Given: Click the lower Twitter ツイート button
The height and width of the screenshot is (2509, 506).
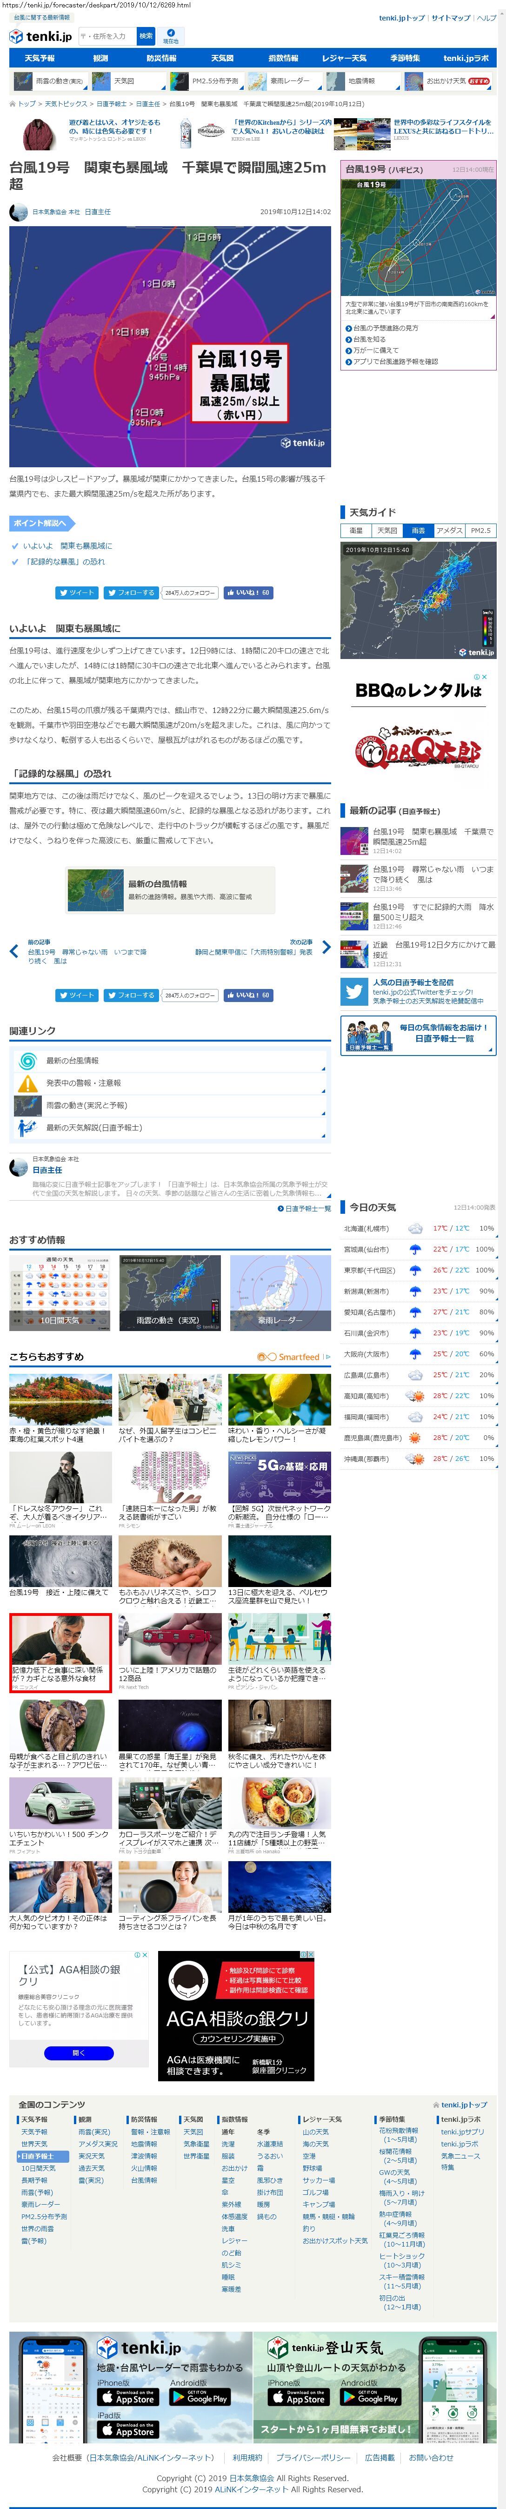Looking at the screenshot, I should point(76,996).
